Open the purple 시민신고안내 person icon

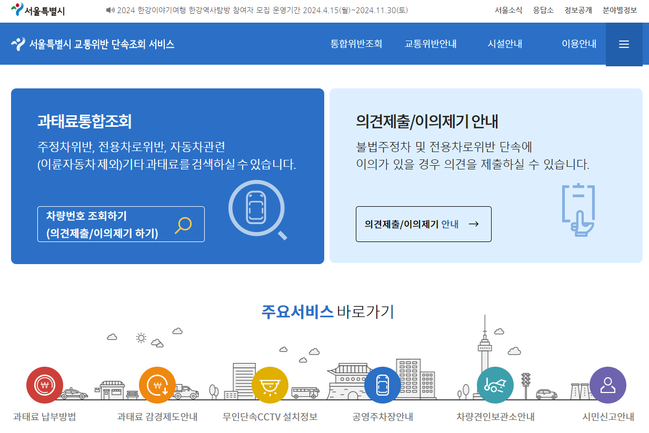click(608, 385)
